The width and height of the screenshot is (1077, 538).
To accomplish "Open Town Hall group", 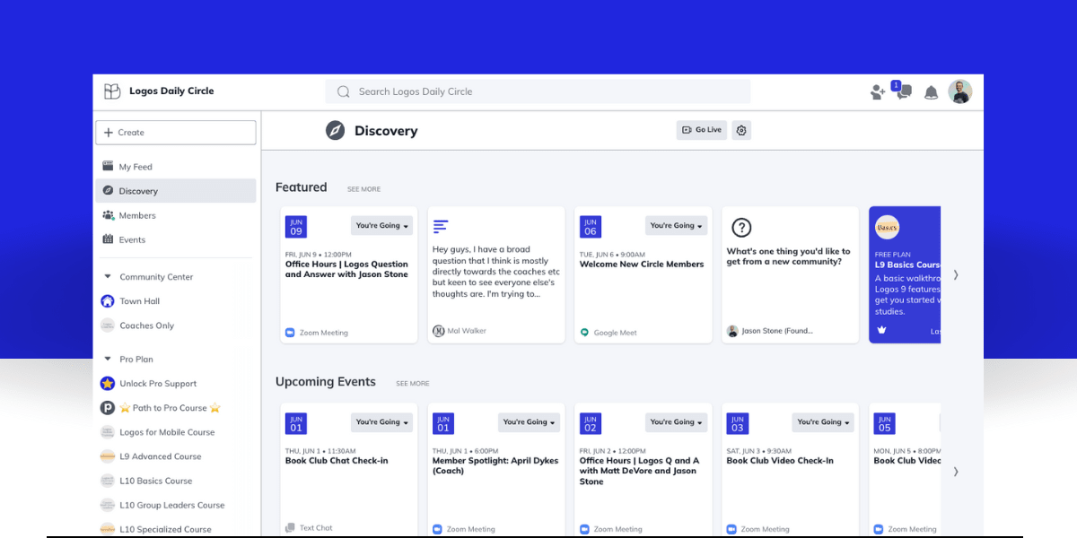I will (176, 301).
